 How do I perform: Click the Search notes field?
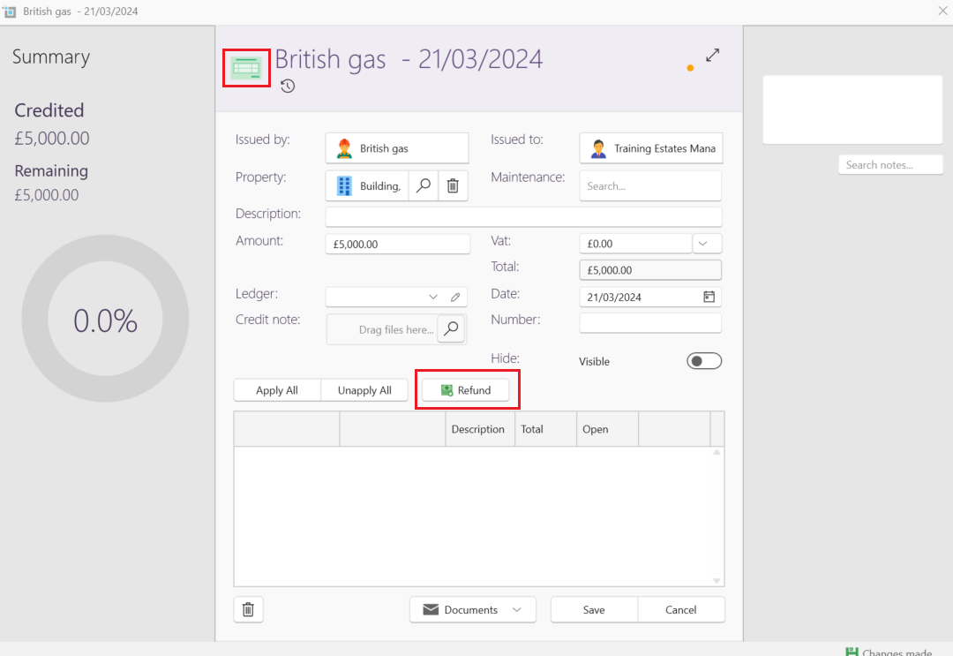coord(890,165)
